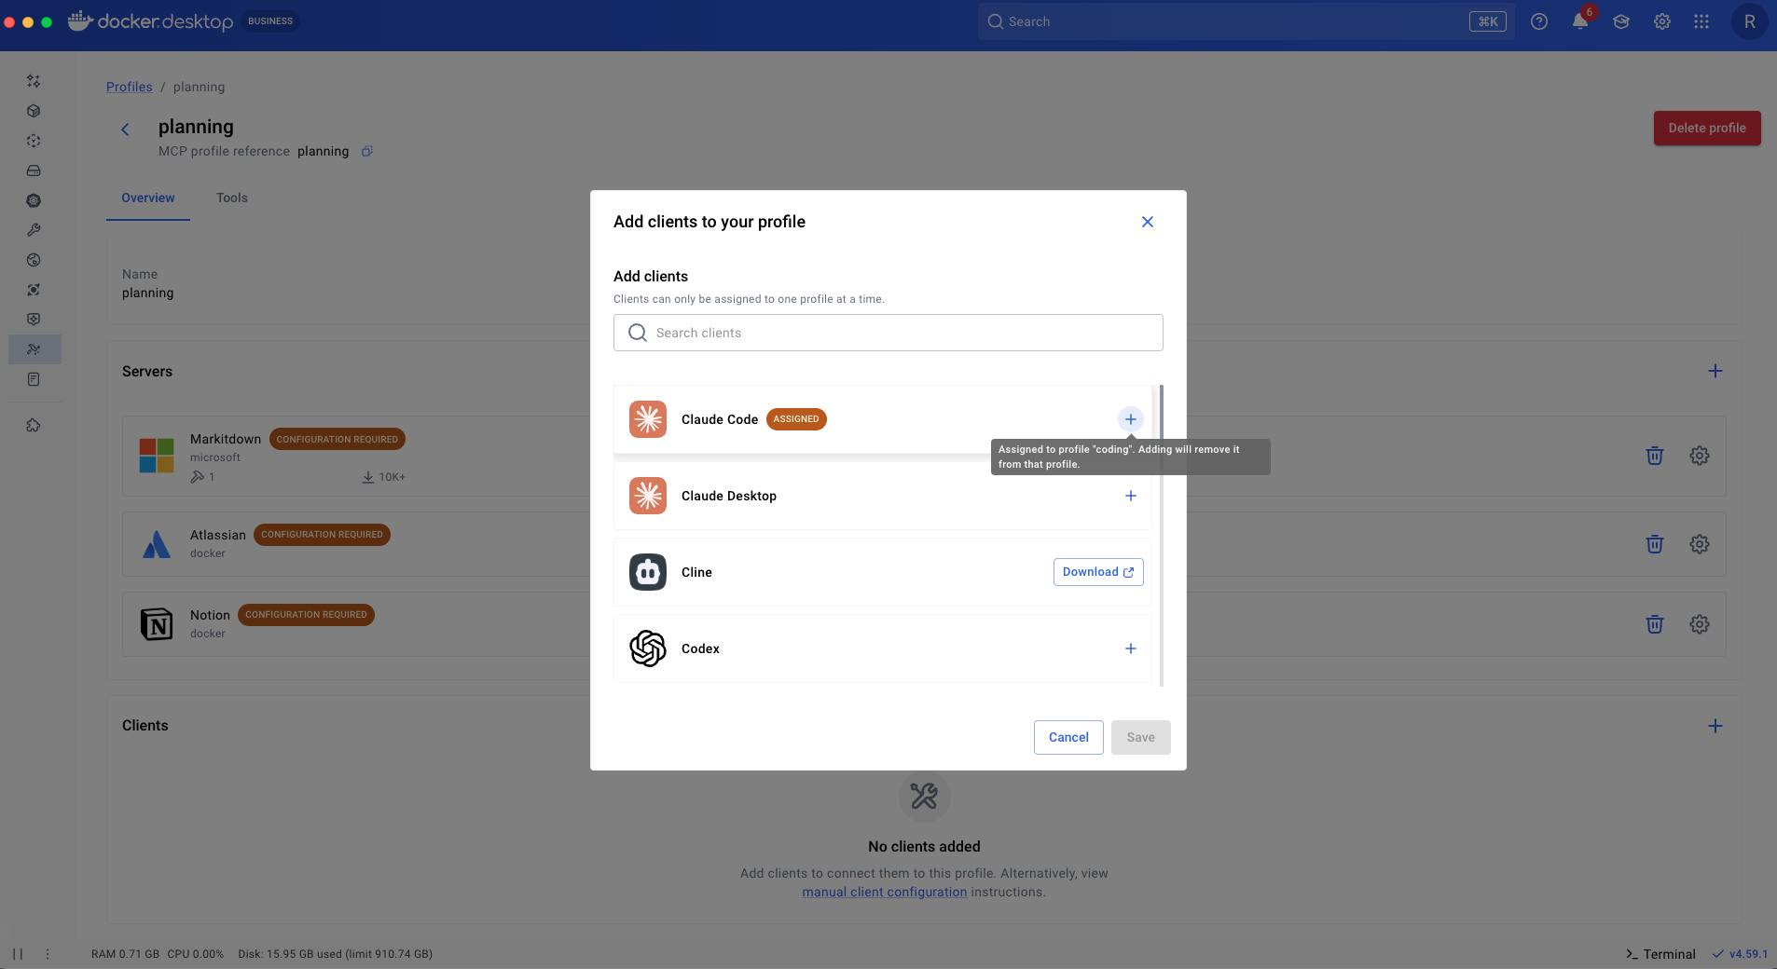
Task: Focus the global Search bar
Action: point(1247,21)
